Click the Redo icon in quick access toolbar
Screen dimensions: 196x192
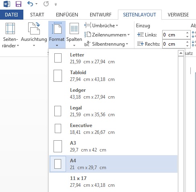pos(46,4)
